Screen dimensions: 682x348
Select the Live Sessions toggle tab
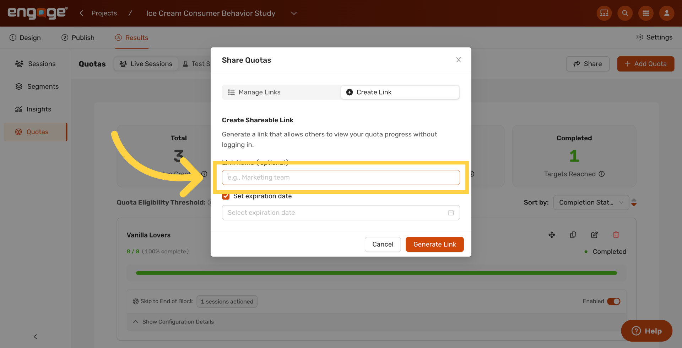tap(146, 64)
